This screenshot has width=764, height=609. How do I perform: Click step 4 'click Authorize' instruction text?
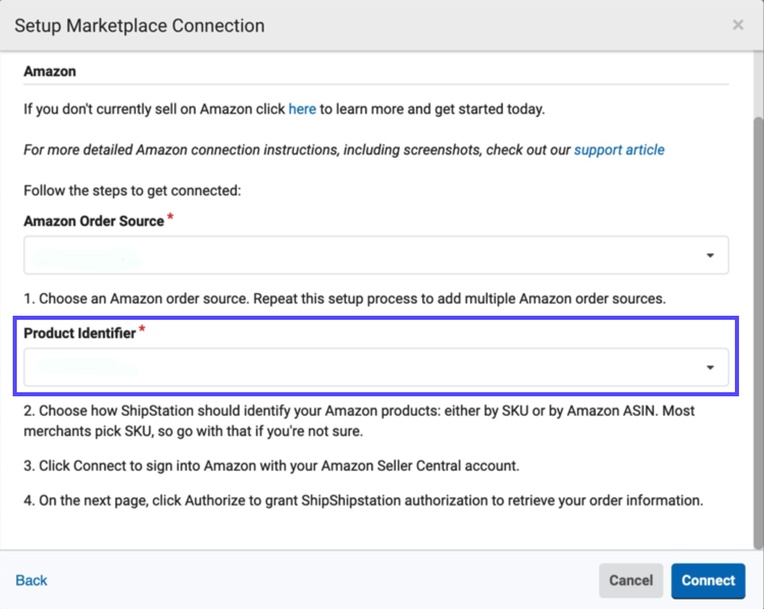[x=363, y=501]
